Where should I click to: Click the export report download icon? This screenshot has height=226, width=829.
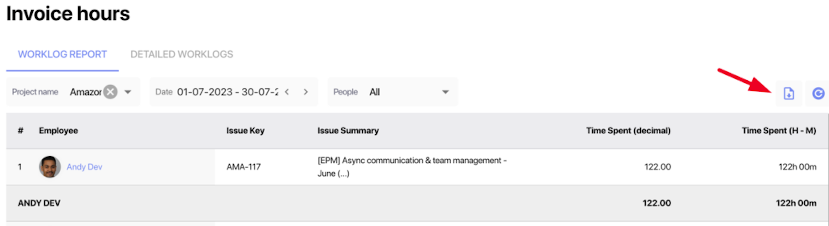point(789,94)
